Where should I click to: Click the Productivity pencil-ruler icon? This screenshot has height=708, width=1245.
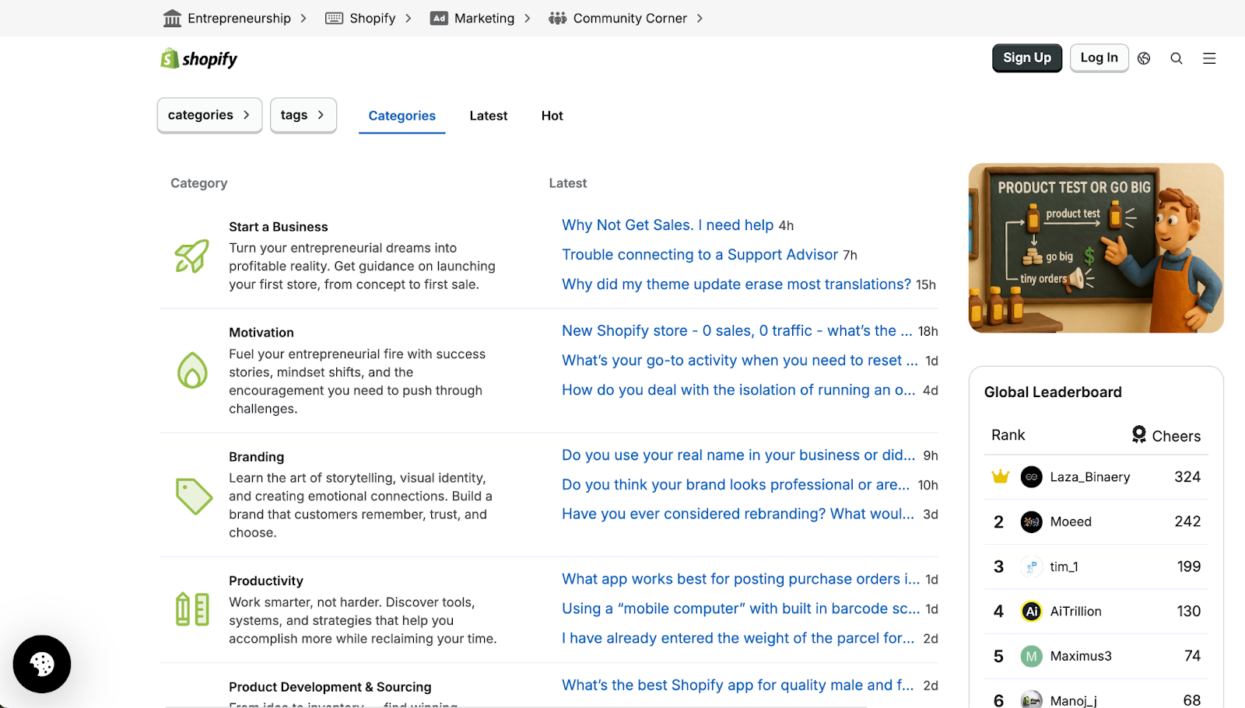tap(192, 609)
